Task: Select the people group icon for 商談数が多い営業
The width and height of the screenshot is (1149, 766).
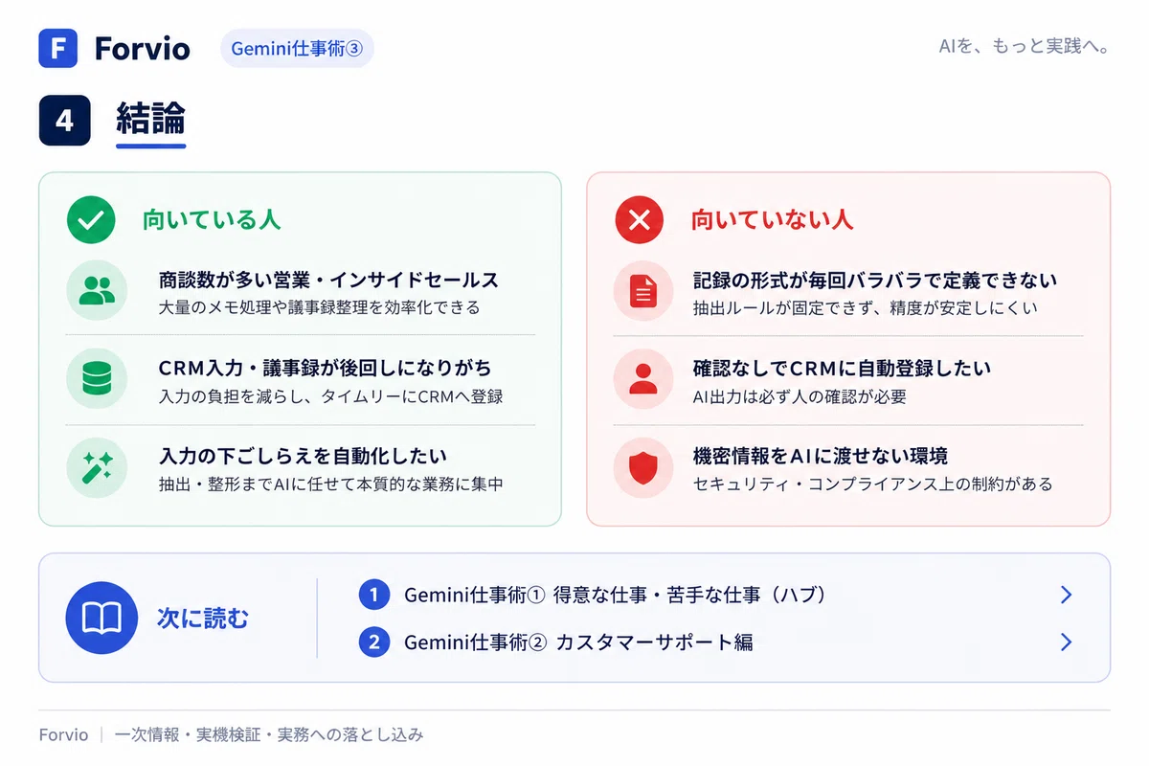Action: pos(97,290)
